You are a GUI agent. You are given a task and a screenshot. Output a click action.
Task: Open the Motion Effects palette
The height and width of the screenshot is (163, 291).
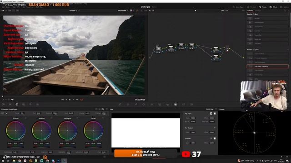click(x=38, y=105)
